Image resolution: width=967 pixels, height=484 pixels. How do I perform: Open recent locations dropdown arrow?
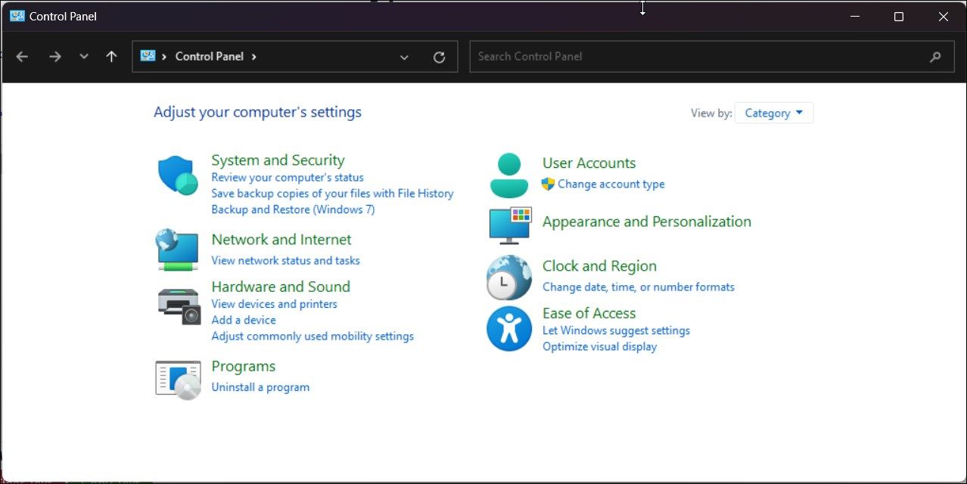84,57
